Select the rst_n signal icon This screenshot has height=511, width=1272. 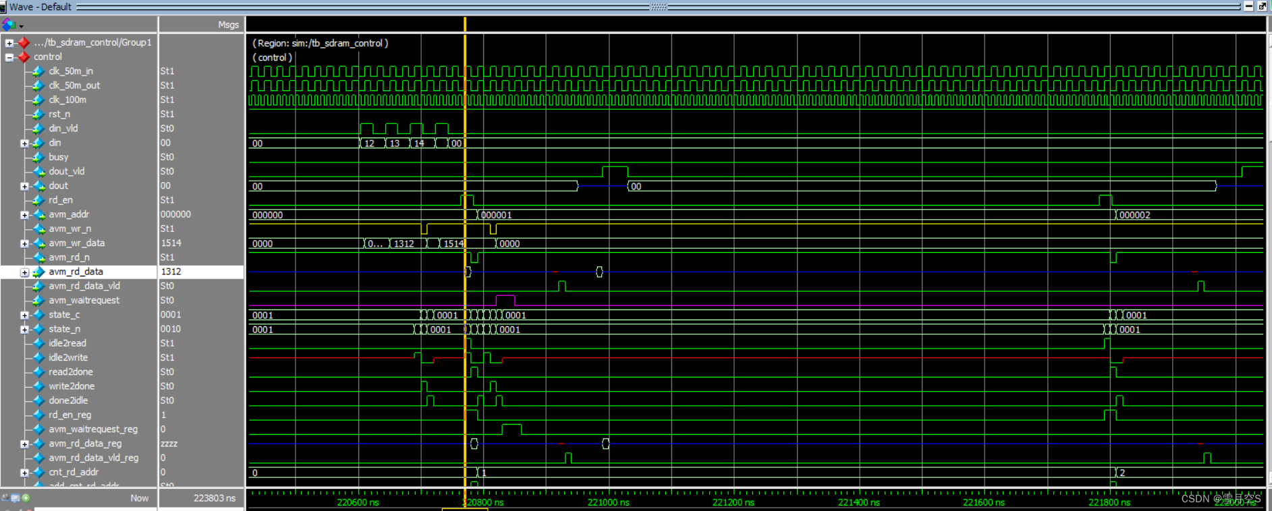tap(38, 115)
